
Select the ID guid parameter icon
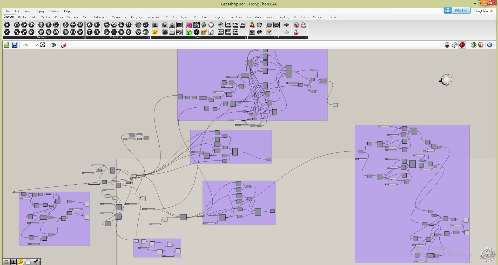(x=121, y=32)
